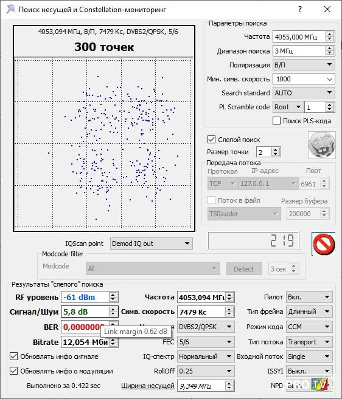Click the round skull picture icon

[x=321, y=145]
